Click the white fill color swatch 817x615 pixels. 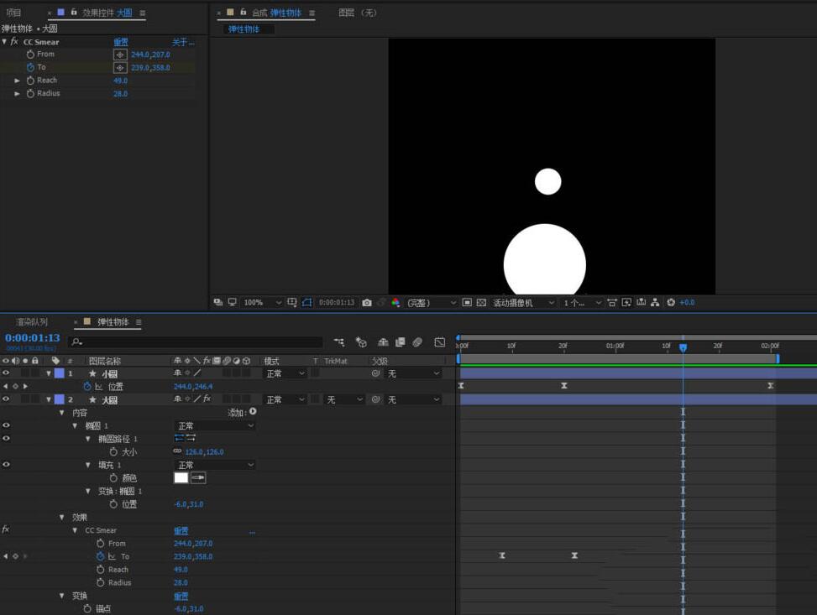coord(181,477)
